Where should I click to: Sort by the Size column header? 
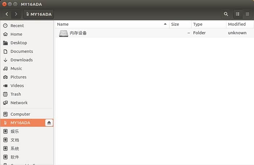180,24
